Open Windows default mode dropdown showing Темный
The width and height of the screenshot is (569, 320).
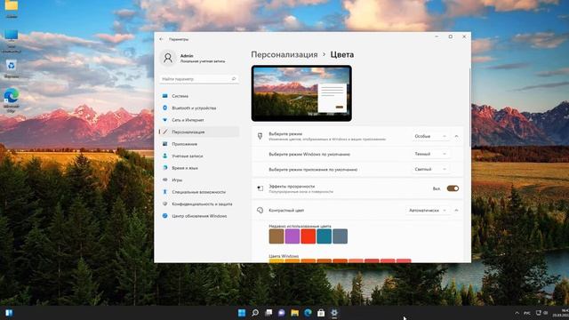[x=430, y=154]
